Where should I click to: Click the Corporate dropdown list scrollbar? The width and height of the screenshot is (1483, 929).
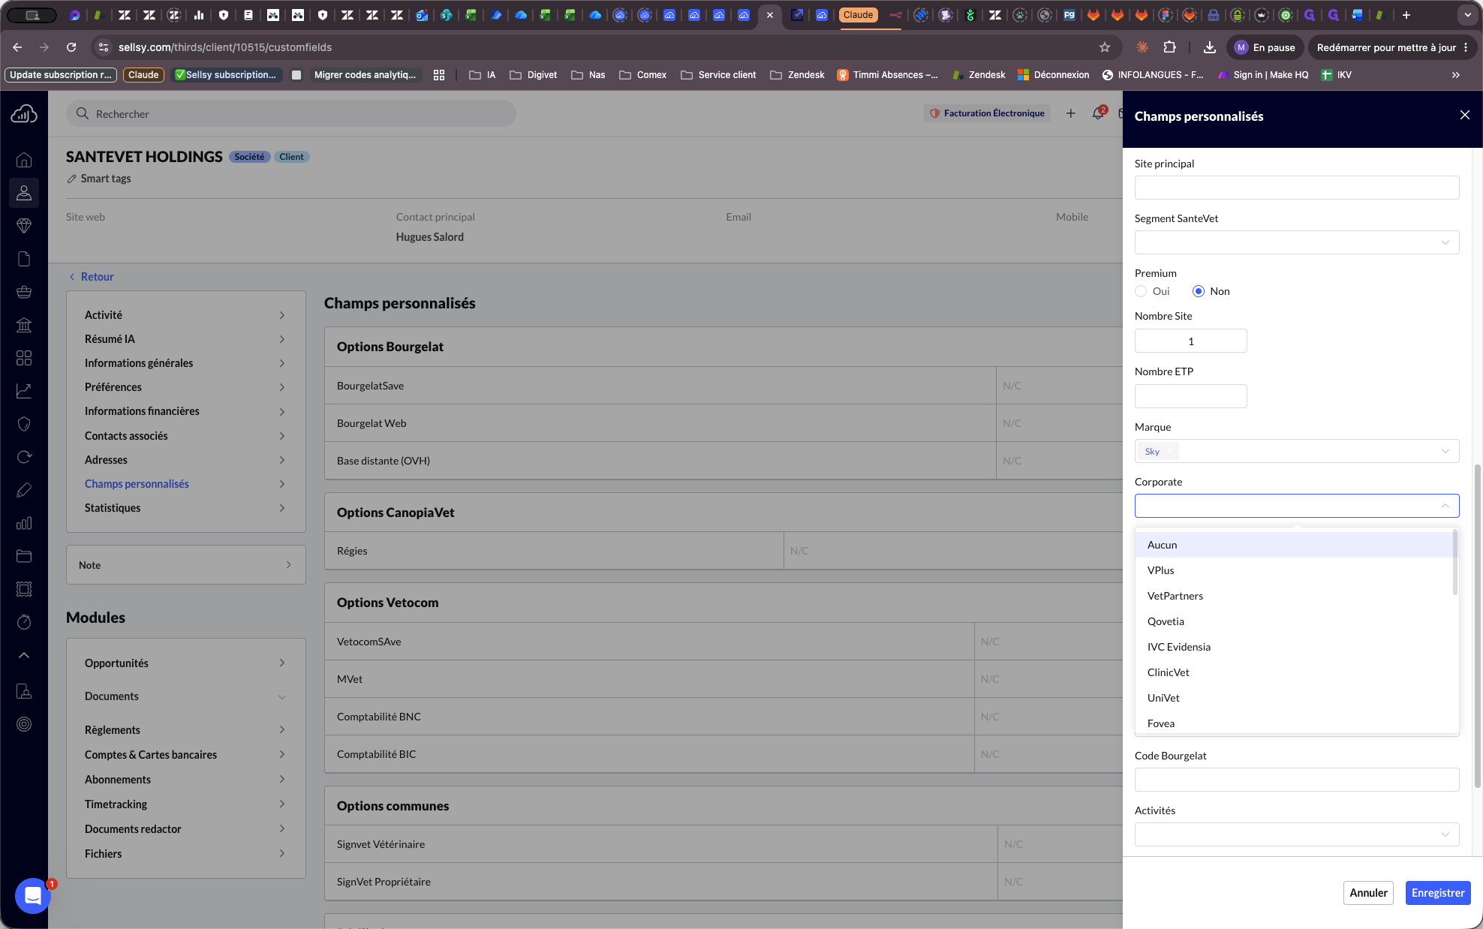tap(1455, 563)
